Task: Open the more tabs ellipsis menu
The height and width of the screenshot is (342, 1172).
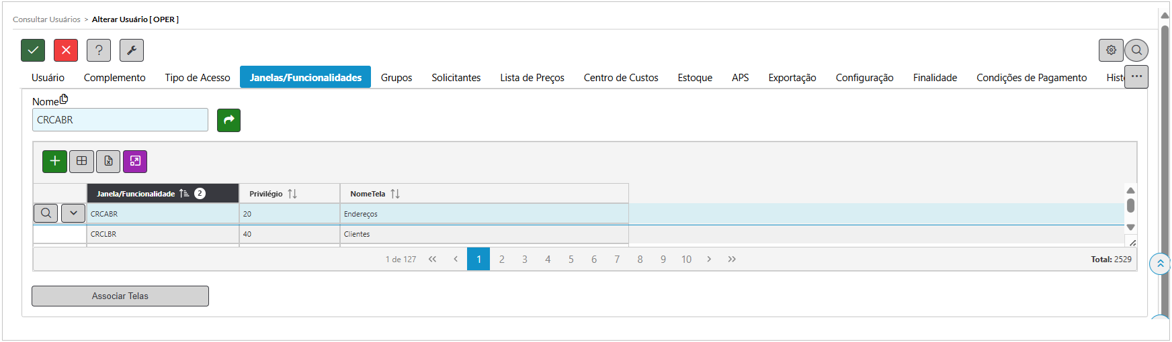Action: (x=1136, y=77)
